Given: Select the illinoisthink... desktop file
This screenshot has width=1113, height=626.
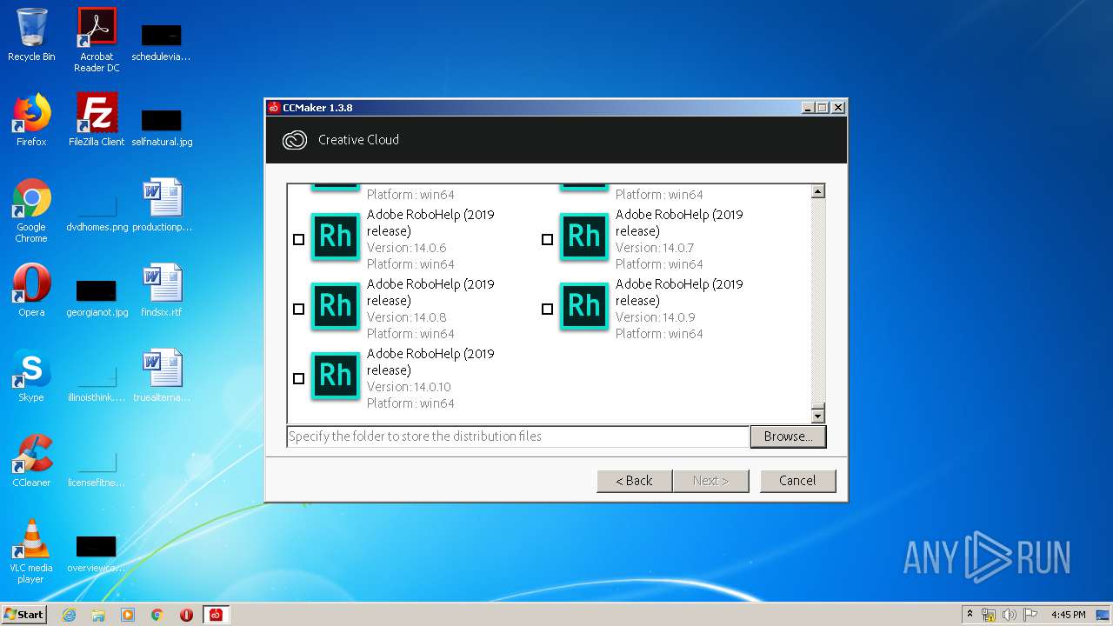Looking at the screenshot, I should tap(97, 383).
